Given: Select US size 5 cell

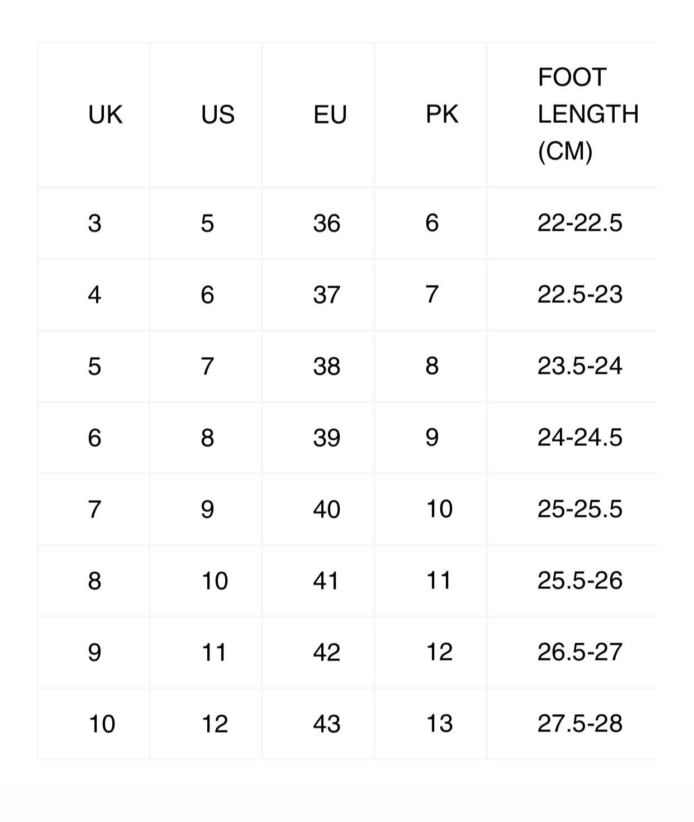Looking at the screenshot, I should [x=207, y=224].
